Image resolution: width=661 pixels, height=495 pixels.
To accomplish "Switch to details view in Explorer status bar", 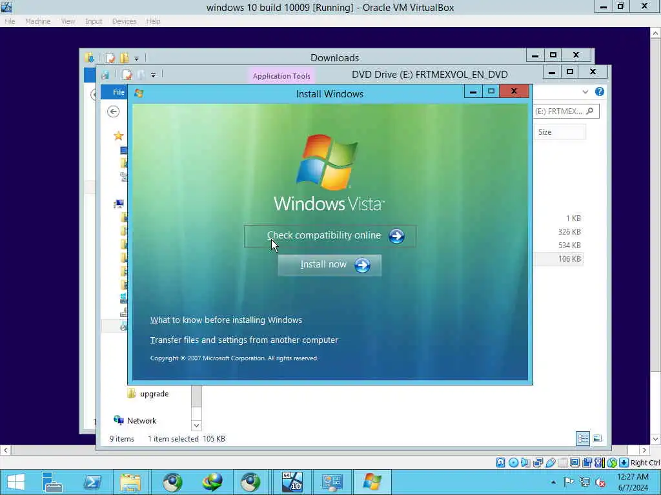I will (x=583, y=438).
